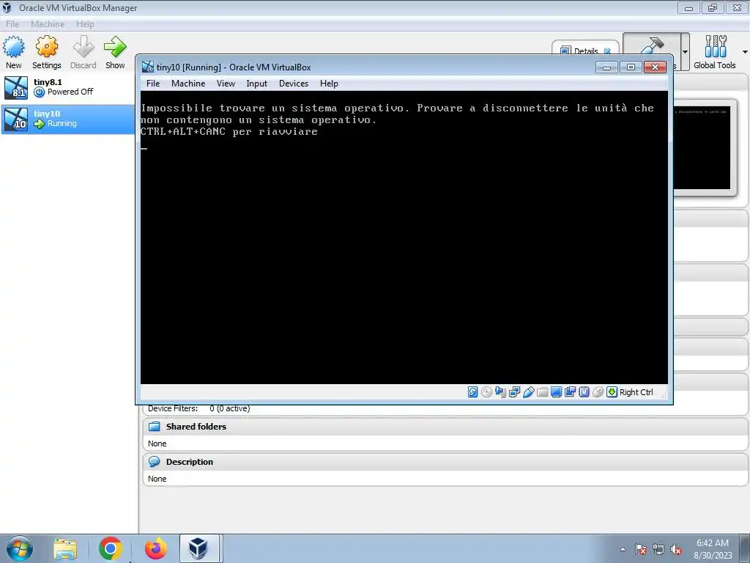Open Help menu in the tiny10 window
Viewport: 750px width, 563px height.
pos(329,84)
